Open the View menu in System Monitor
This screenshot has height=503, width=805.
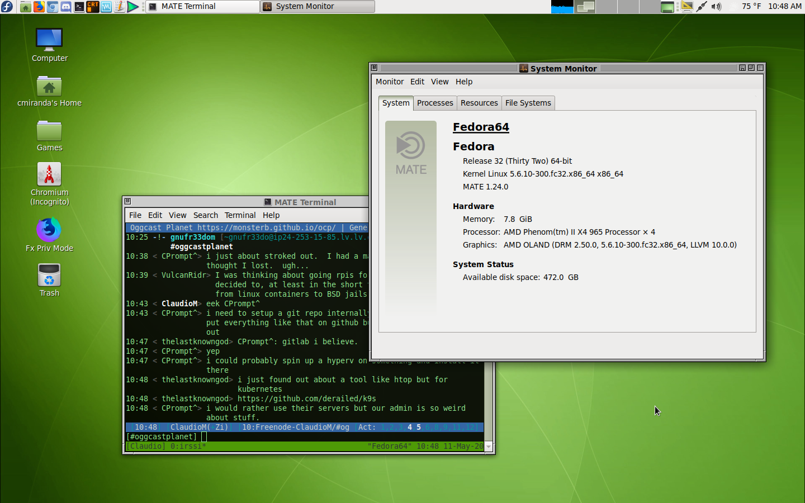click(440, 82)
